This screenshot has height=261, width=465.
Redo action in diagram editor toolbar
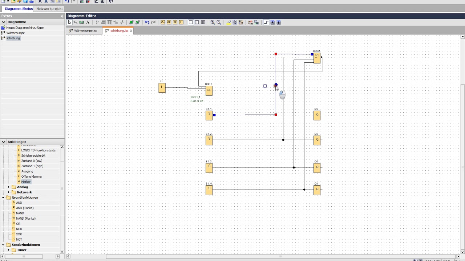(153, 22)
